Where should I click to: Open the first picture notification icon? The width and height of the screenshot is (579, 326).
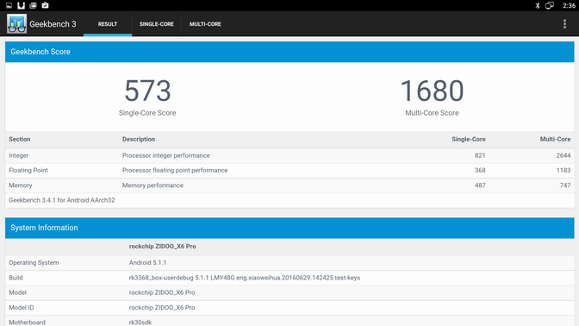9,5
